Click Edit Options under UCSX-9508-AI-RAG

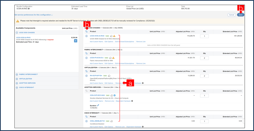coord(109,42)
